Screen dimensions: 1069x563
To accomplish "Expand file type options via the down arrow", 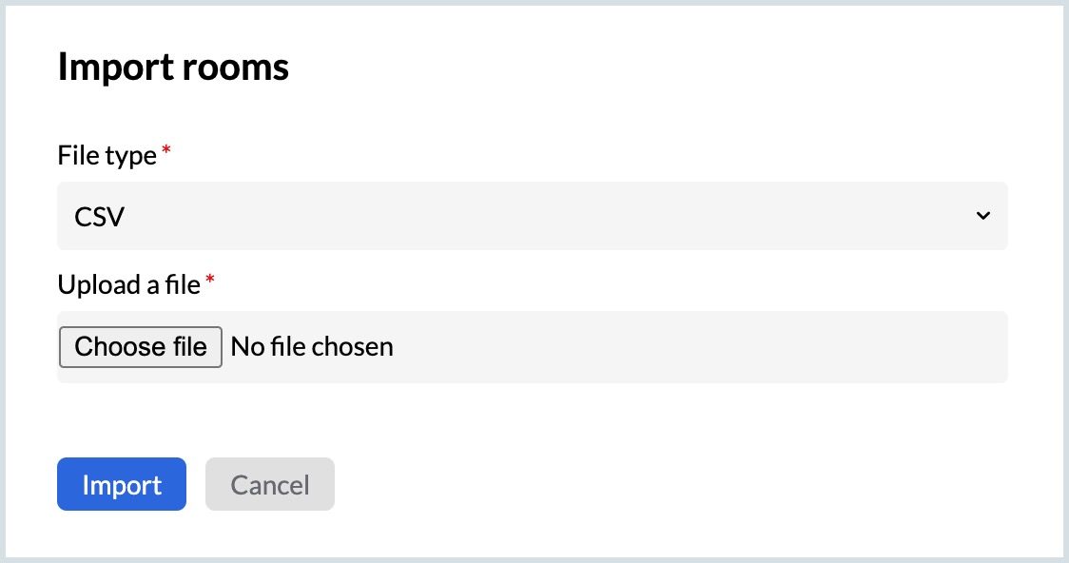I will pos(982,217).
